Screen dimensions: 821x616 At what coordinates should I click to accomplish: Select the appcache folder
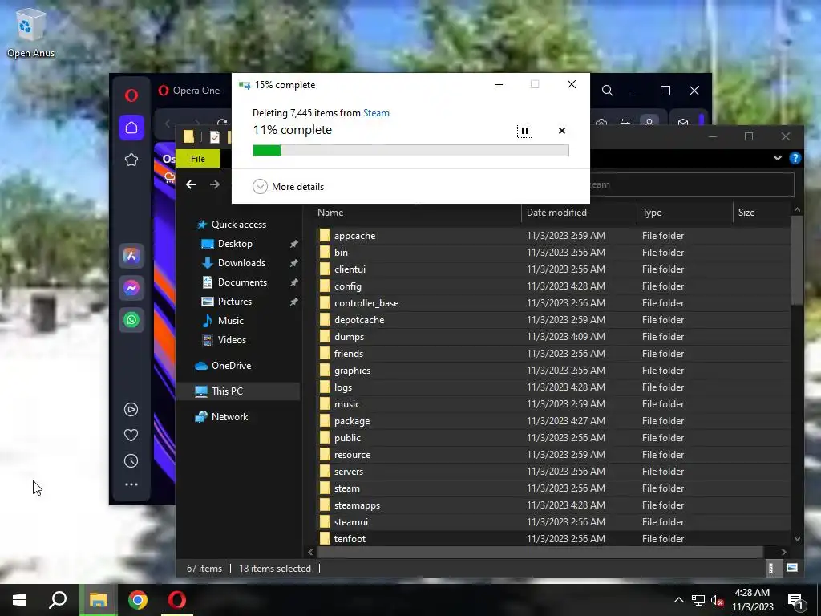552,236
